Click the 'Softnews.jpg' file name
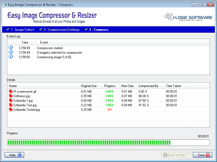Image resolution: width=217 pixels, height=162 pixels. click(x=22, y=96)
